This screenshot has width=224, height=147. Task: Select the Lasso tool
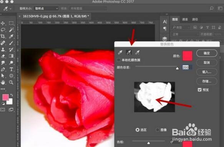coord(3,30)
